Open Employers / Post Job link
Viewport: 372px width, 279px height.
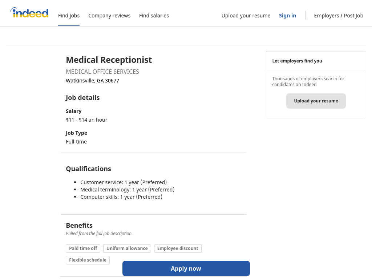tap(339, 16)
